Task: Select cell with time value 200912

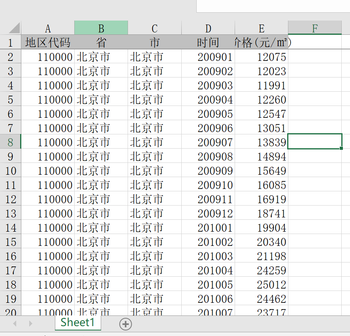Action: [208, 213]
